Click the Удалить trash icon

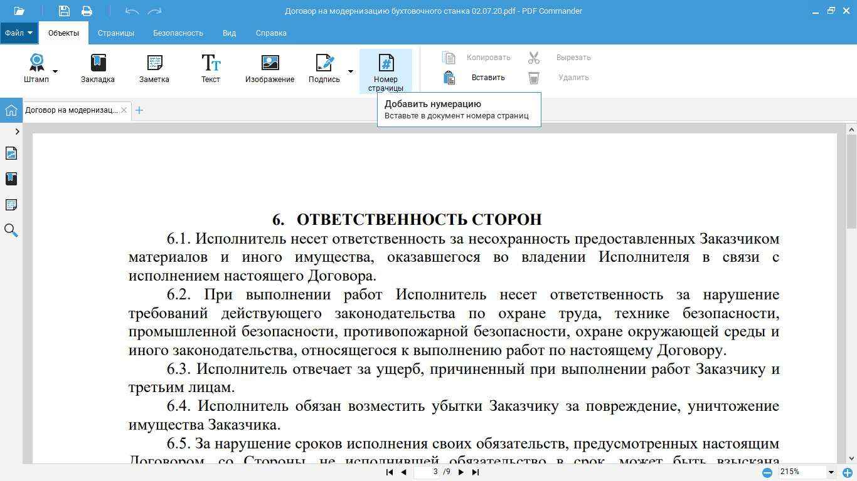point(534,78)
